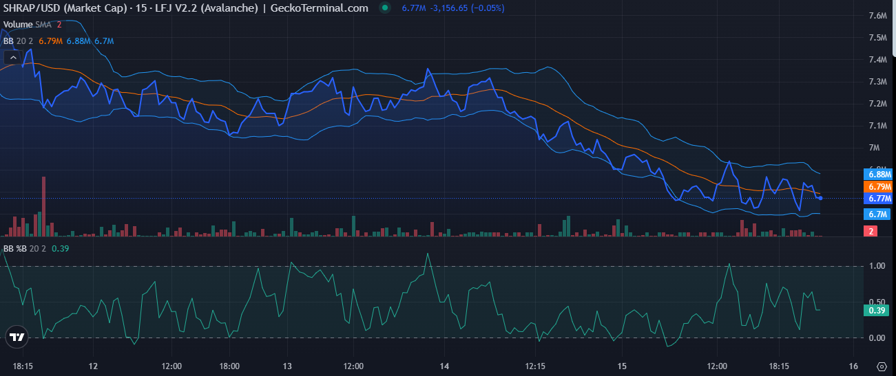Click the -3,156.65 (-0.05%) price change value
Viewport: 896px width, 376px height.
pos(467,8)
